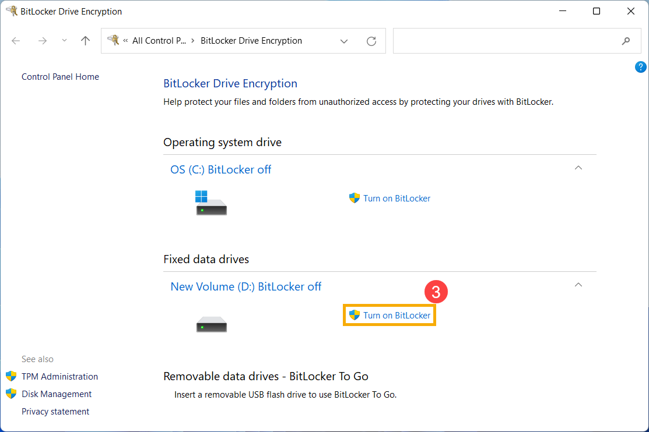Open the recent locations dropdown arrow

point(64,41)
